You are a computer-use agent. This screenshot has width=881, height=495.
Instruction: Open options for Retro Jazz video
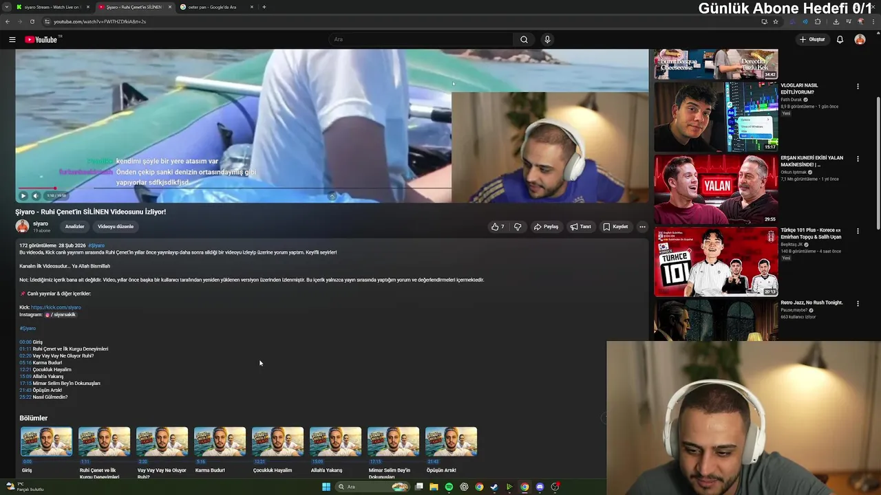[858, 303]
